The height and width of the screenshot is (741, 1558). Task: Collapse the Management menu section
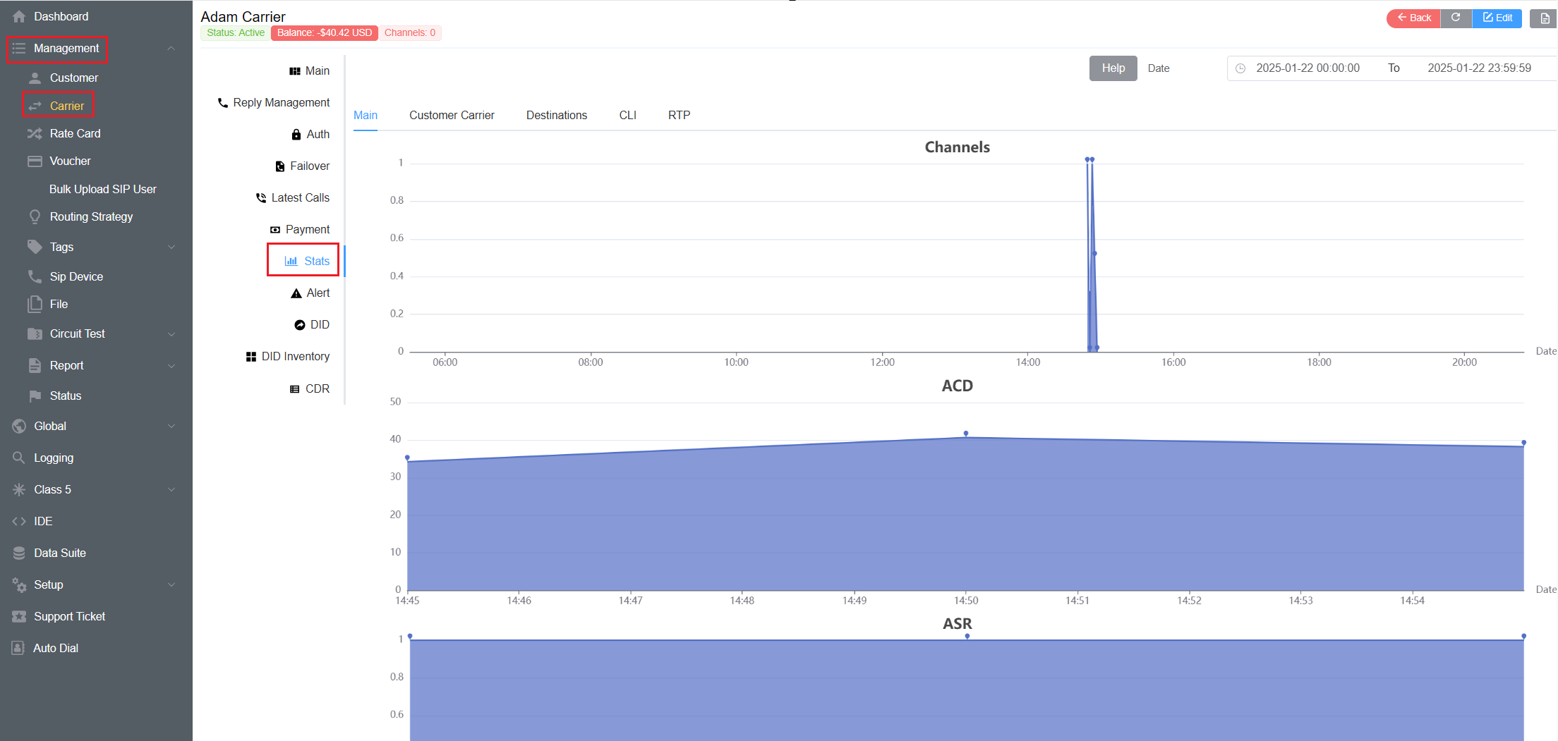(x=171, y=48)
